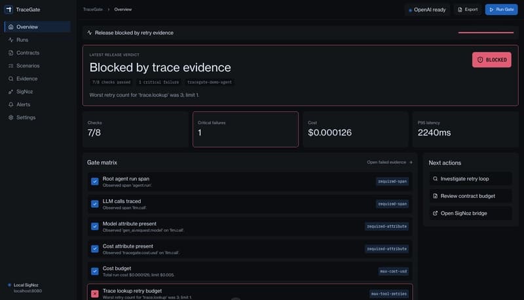Click the Overview breadcrumb text
The width and height of the screenshot is (524, 300).
[x=123, y=9]
